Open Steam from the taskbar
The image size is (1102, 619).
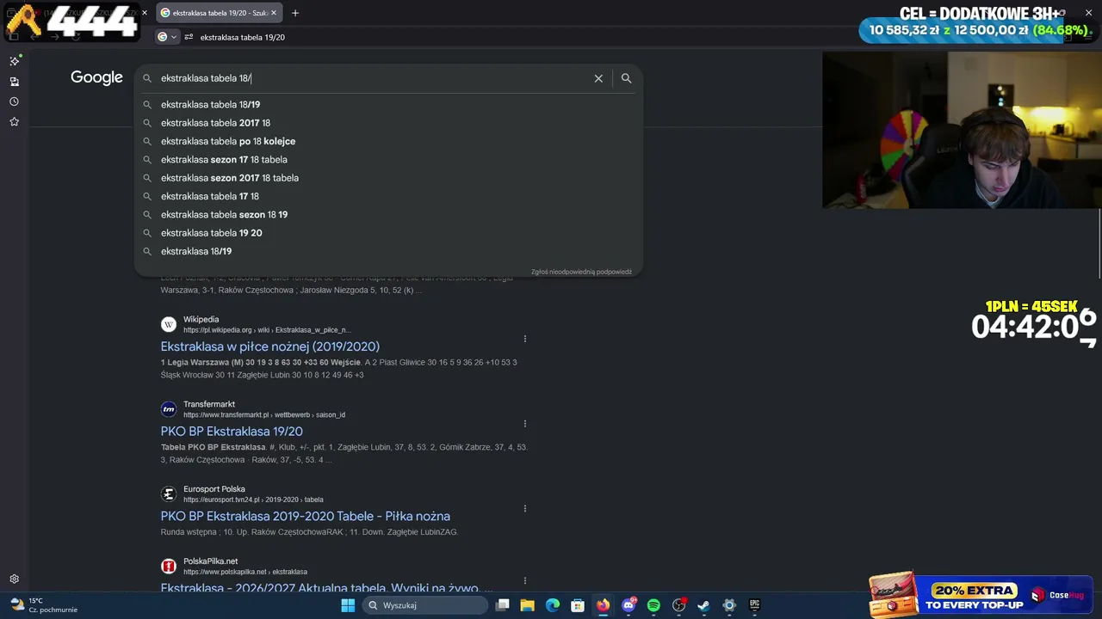(703, 605)
